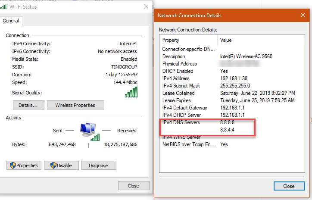Click Intel(R) Wireless-AC 9560 value
Screen dimensions: 312x200
pos(246,56)
